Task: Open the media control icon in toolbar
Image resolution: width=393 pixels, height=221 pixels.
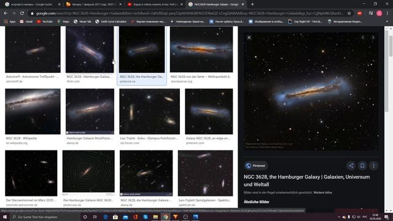Action: 371,14
